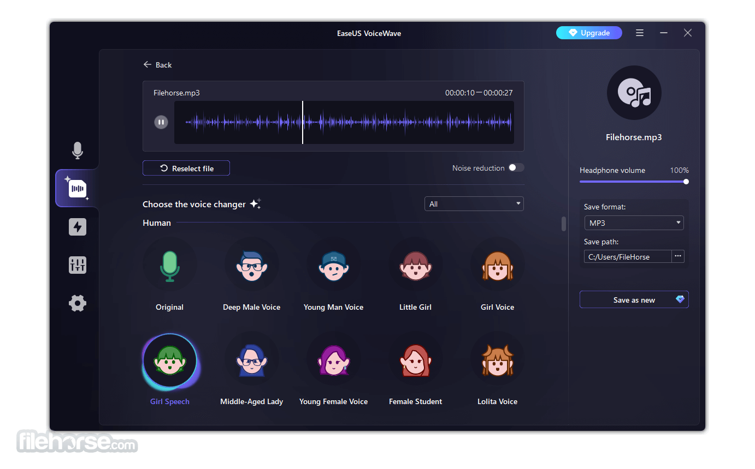
Task: Open the lightning bolt sidebar section
Action: (x=78, y=227)
